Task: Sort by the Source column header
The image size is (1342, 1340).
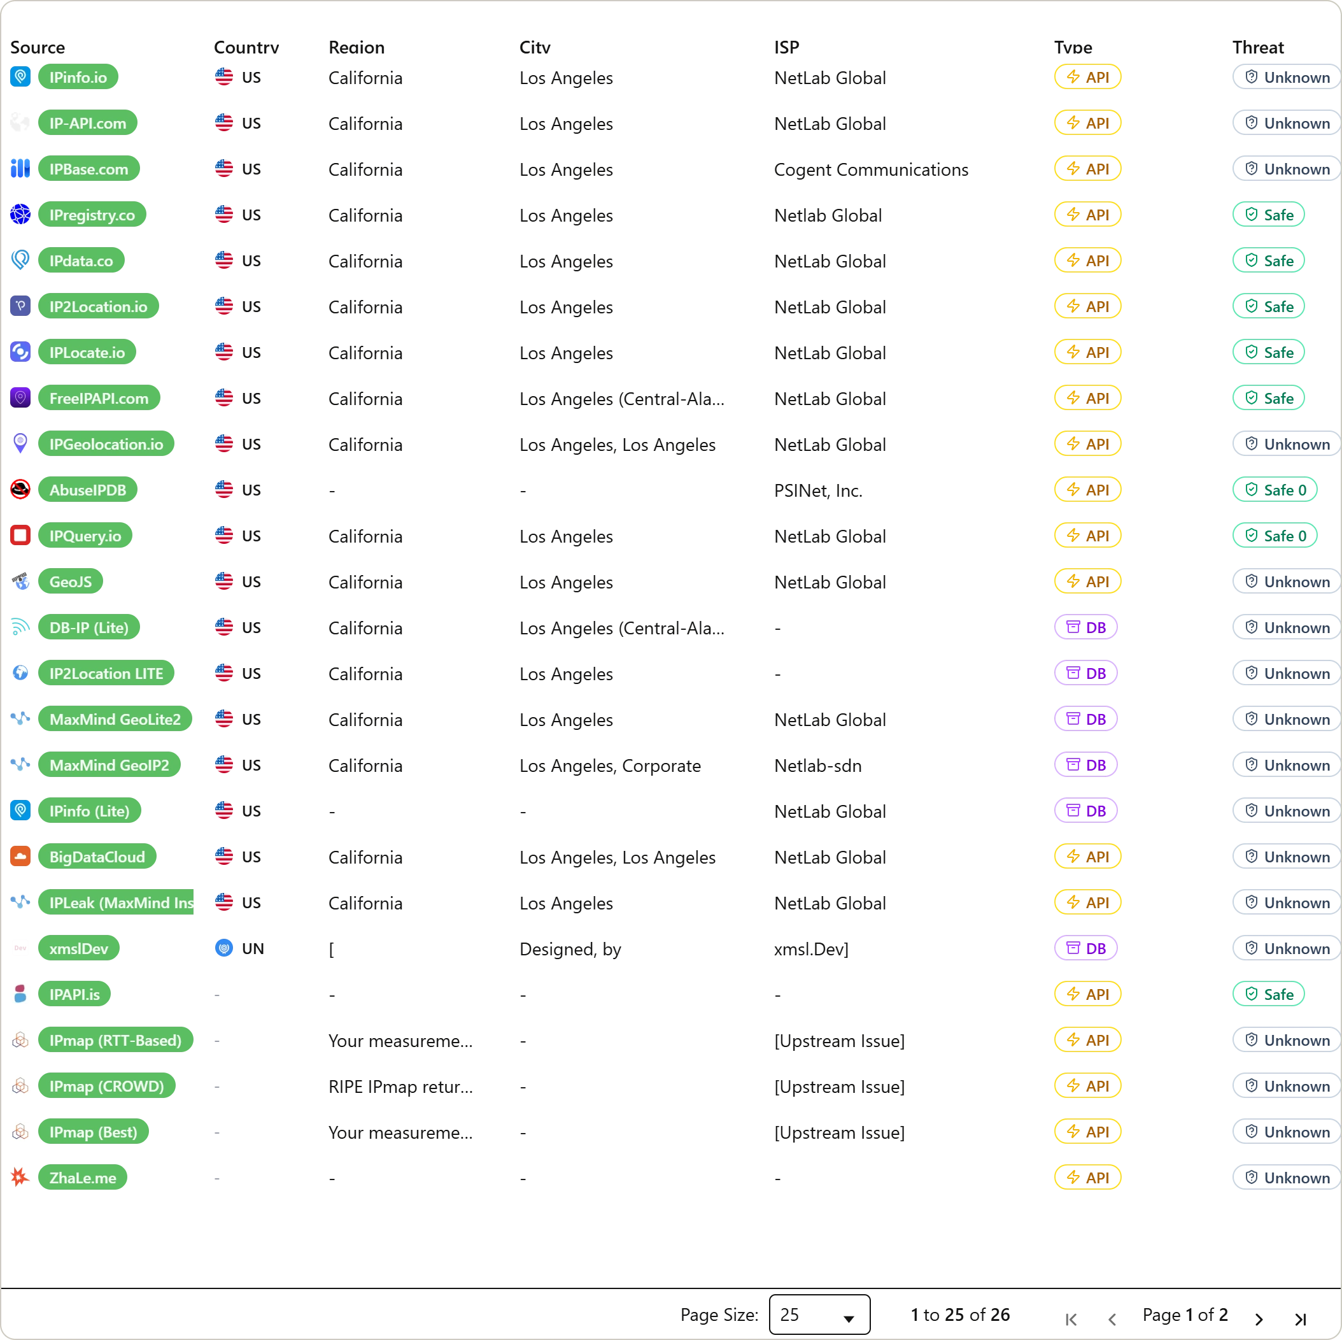Action: [38, 47]
